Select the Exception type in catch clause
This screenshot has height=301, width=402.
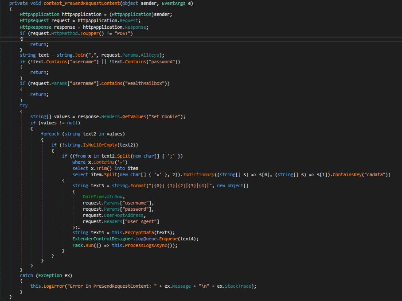pyautogui.click(x=50, y=276)
